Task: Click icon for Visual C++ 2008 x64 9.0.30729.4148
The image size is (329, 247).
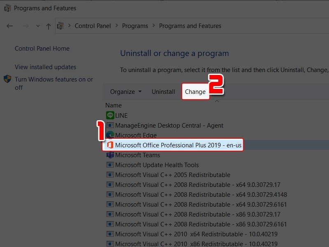Action: (110, 194)
